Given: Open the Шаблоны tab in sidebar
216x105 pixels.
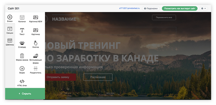Looking at the screenshot, I should pyautogui.click(x=10, y=42).
